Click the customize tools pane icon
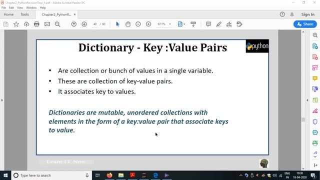 tap(315, 165)
